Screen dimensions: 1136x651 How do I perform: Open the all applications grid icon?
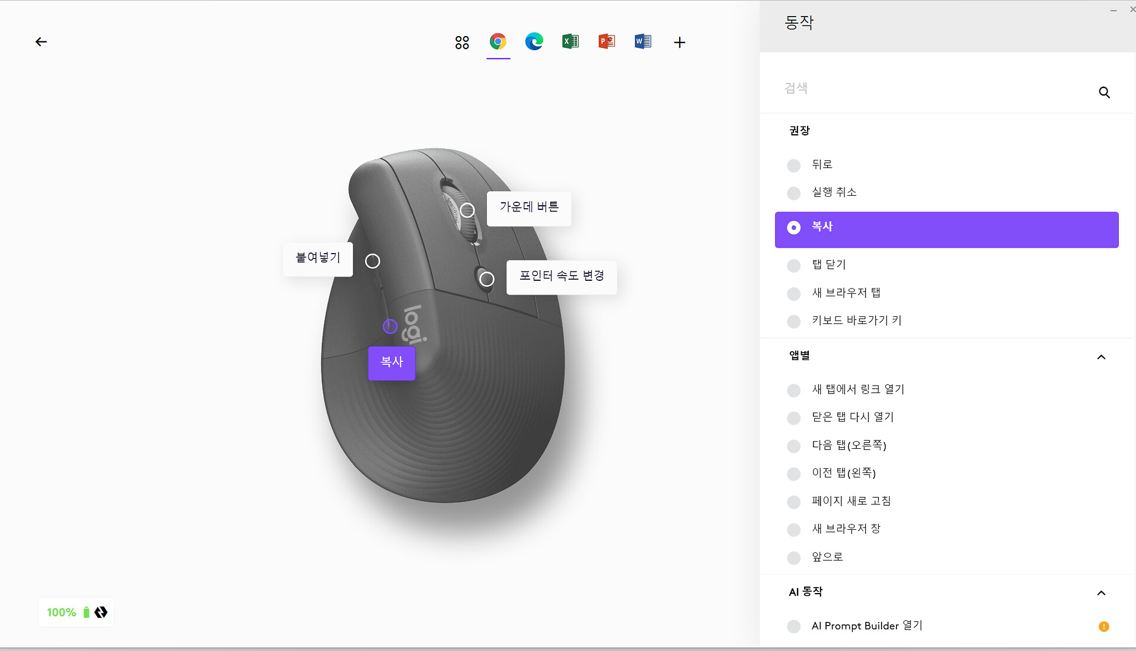(462, 42)
